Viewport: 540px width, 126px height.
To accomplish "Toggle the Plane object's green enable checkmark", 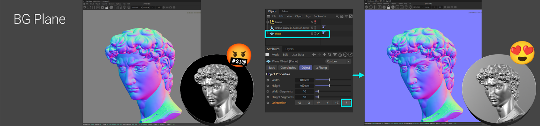I will pyautogui.click(x=318, y=34).
